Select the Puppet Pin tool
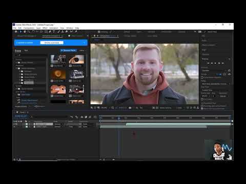 click(x=76, y=32)
